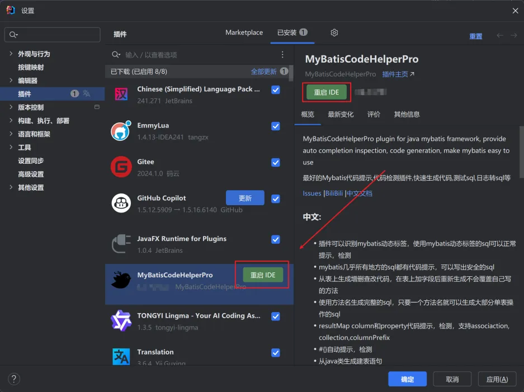Expand the 工具 settings group
Image resolution: width=524 pixels, height=392 pixels.
click(x=11, y=147)
